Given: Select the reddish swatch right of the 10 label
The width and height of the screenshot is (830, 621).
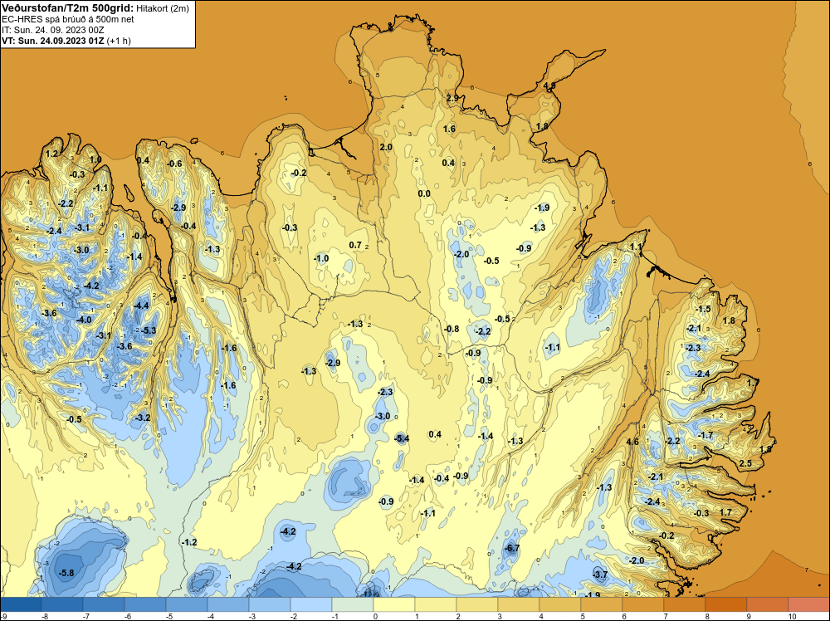Looking at the screenshot, I should [808, 604].
